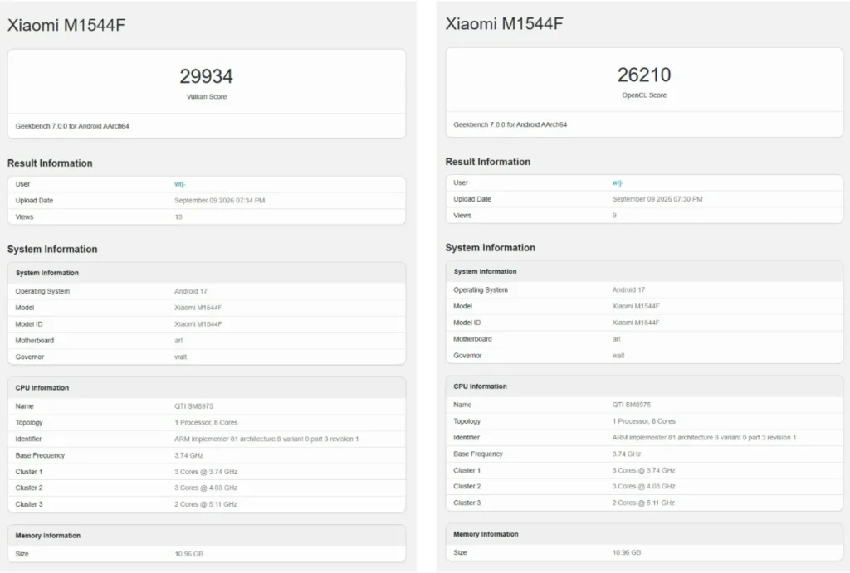Click the 'Memory Information' header on the Vulkan page
This screenshot has height=573, width=850.
tap(47, 536)
